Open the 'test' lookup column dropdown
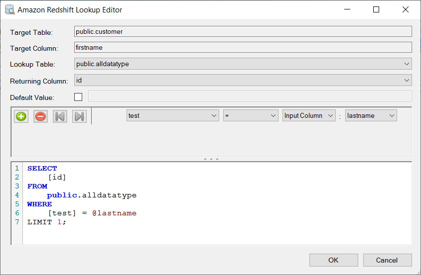This screenshot has width=421, height=275. 173,115
